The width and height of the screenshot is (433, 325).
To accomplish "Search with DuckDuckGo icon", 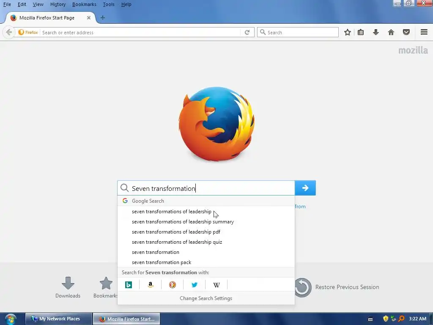I will [x=173, y=285].
